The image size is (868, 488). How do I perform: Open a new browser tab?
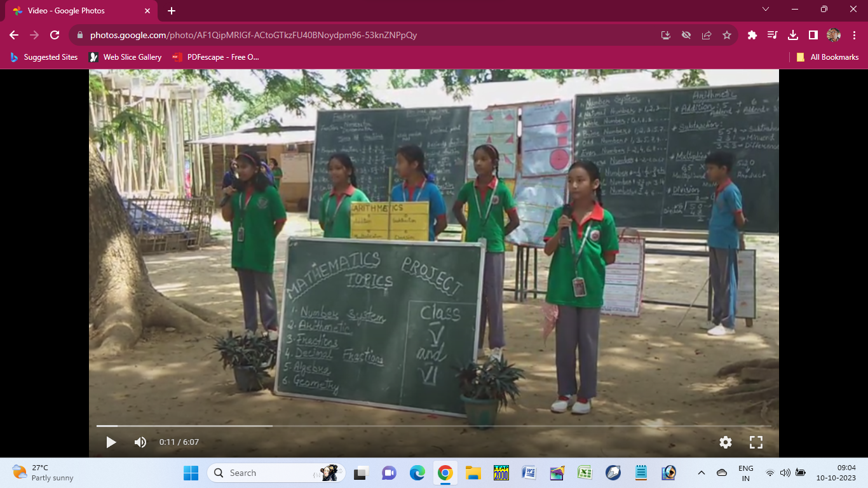click(172, 11)
